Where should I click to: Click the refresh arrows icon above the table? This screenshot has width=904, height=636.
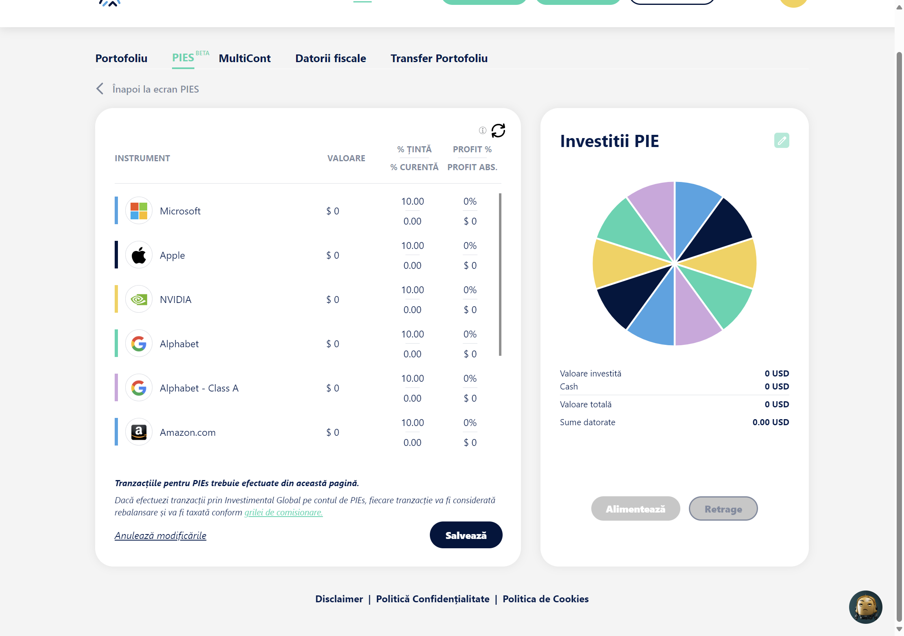(498, 130)
